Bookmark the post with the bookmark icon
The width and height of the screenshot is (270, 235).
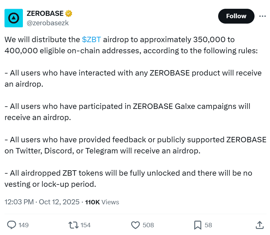[x=198, y=225]
